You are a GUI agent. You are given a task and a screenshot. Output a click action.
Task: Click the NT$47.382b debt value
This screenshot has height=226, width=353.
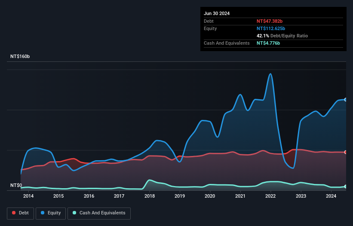click(x=270, y=21)
